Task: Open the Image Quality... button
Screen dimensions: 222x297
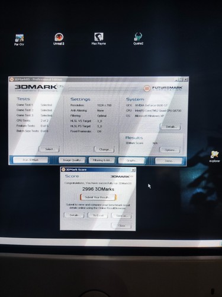Action: [x=72, y=160]
